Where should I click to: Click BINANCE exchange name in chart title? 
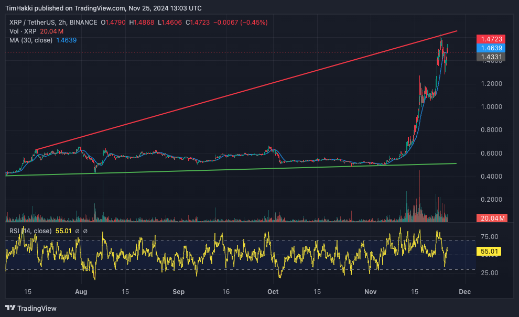83,23
